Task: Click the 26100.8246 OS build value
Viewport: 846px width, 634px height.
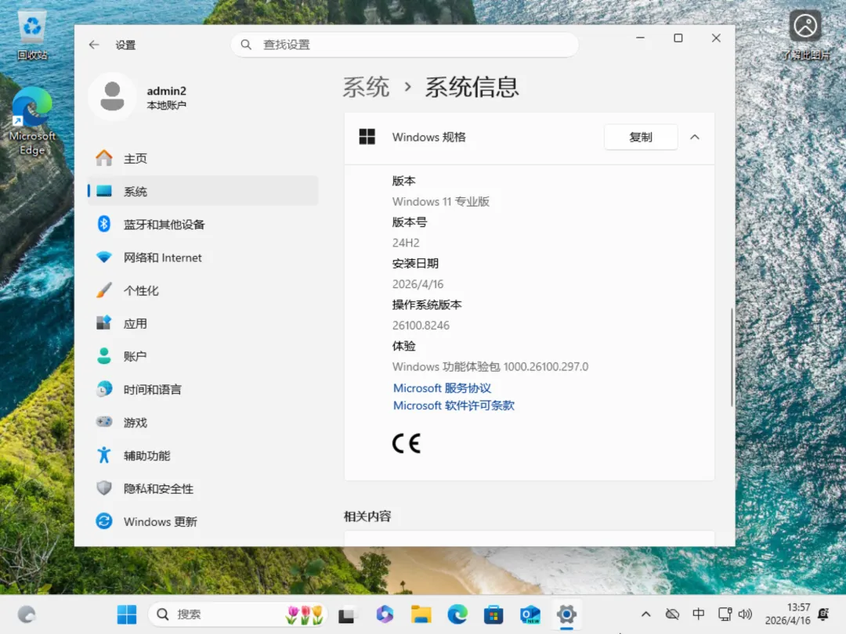Action: tap(421, 326)
